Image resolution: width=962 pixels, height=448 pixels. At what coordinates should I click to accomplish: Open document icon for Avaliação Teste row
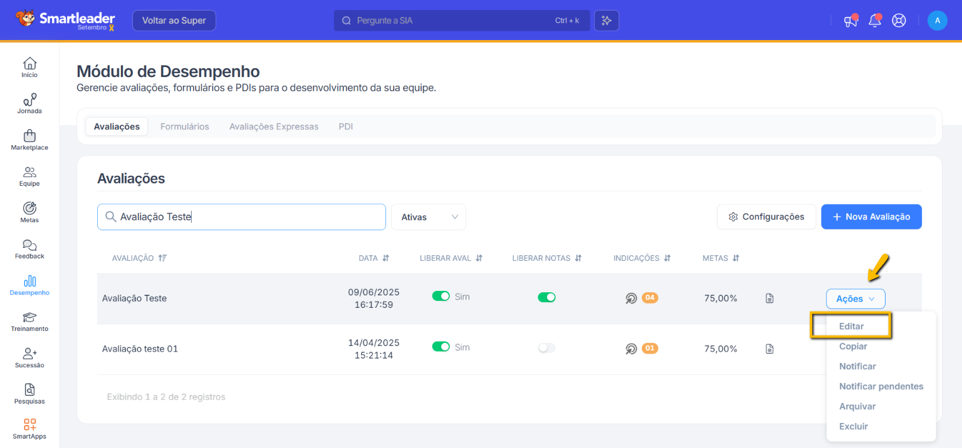(770, 298)
